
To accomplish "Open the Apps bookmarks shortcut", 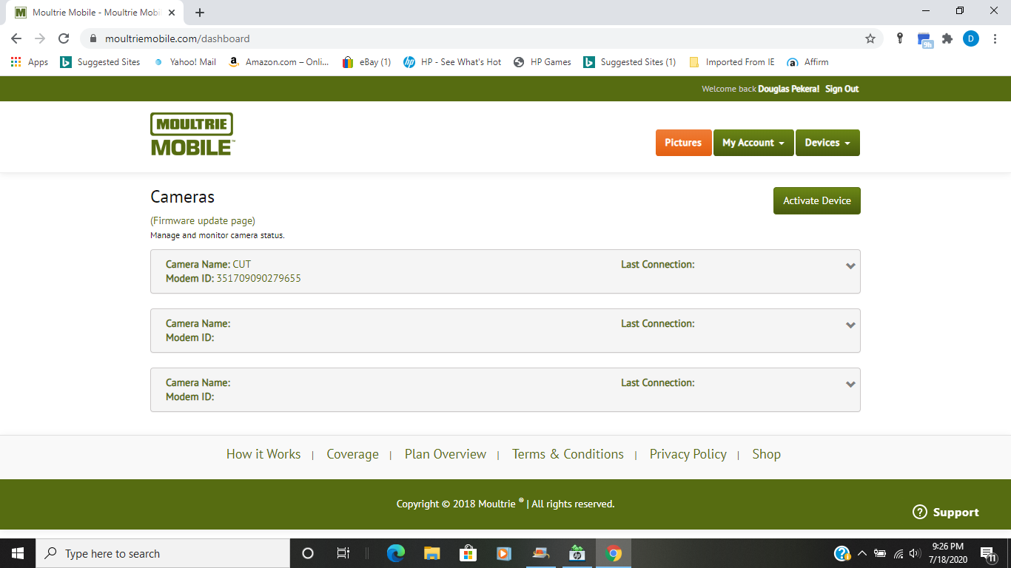I will 30,62.
